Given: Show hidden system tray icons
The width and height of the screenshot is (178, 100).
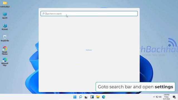Looking at the screenshot, I should tap(154, 97).
